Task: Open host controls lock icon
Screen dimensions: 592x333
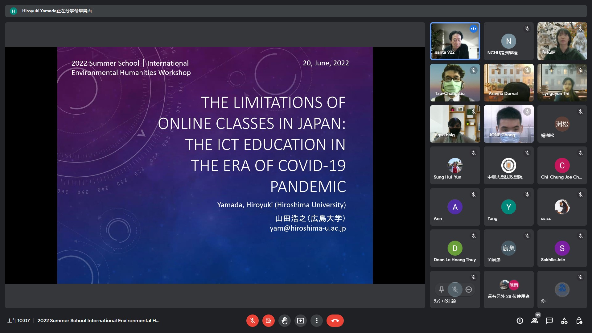Action: pos(579,321)
